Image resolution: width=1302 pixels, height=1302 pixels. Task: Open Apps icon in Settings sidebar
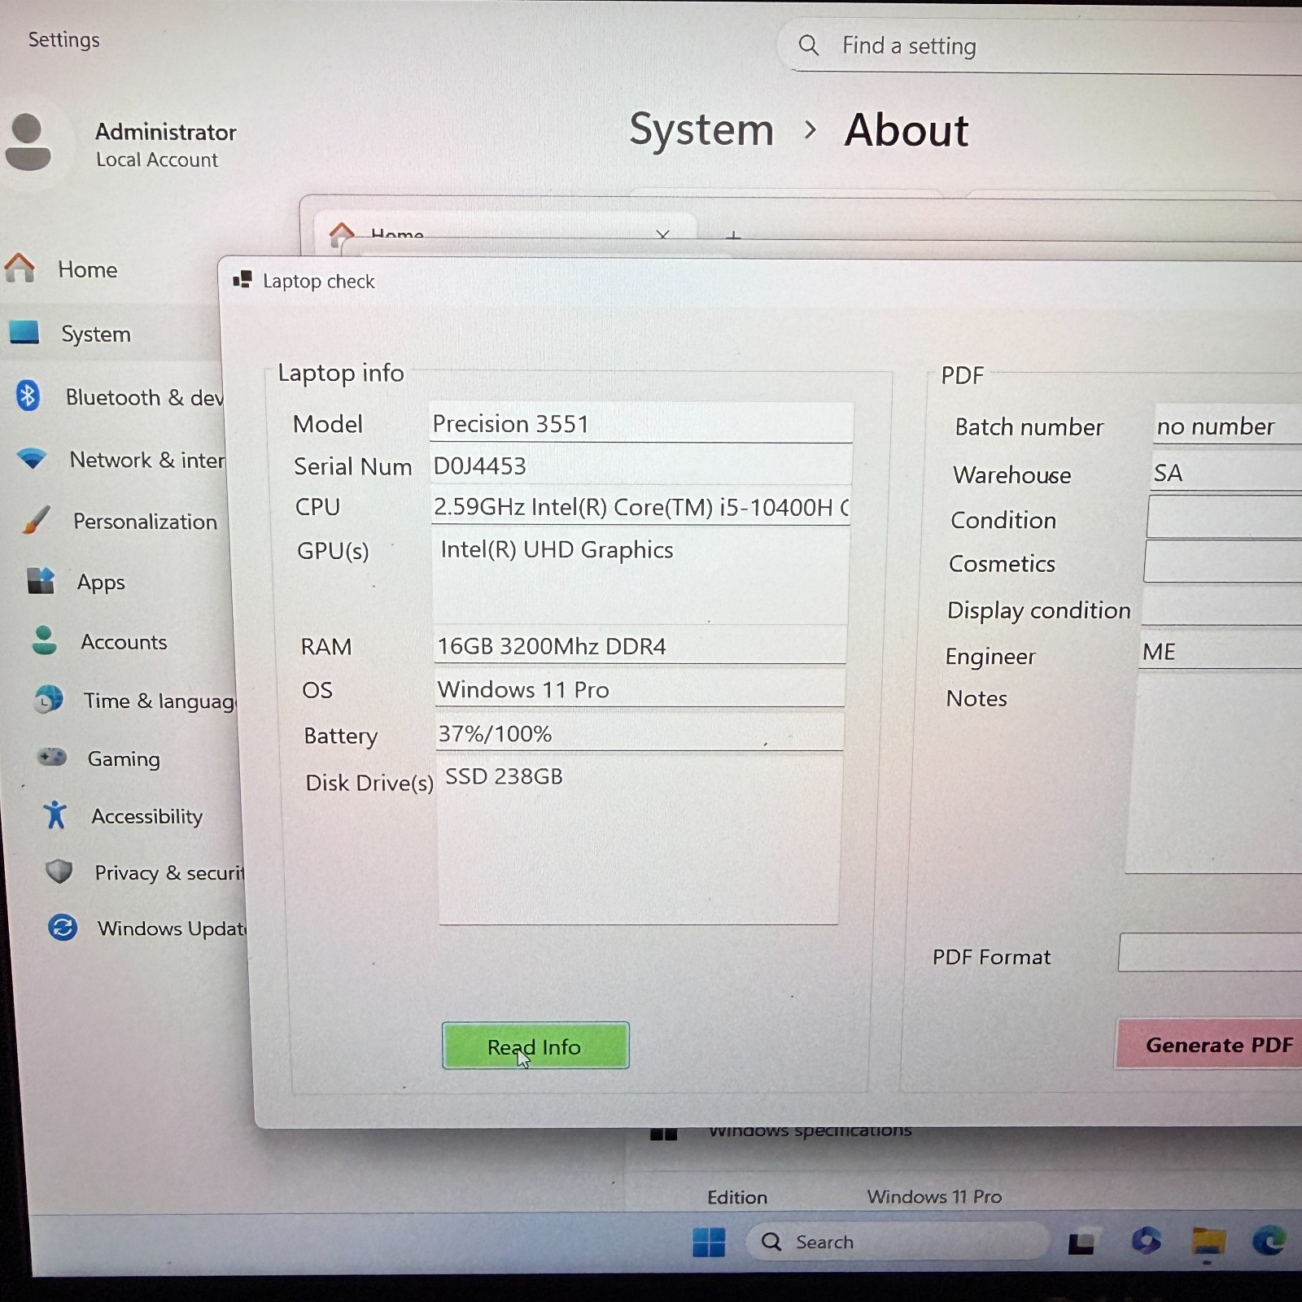click(40, 580)
